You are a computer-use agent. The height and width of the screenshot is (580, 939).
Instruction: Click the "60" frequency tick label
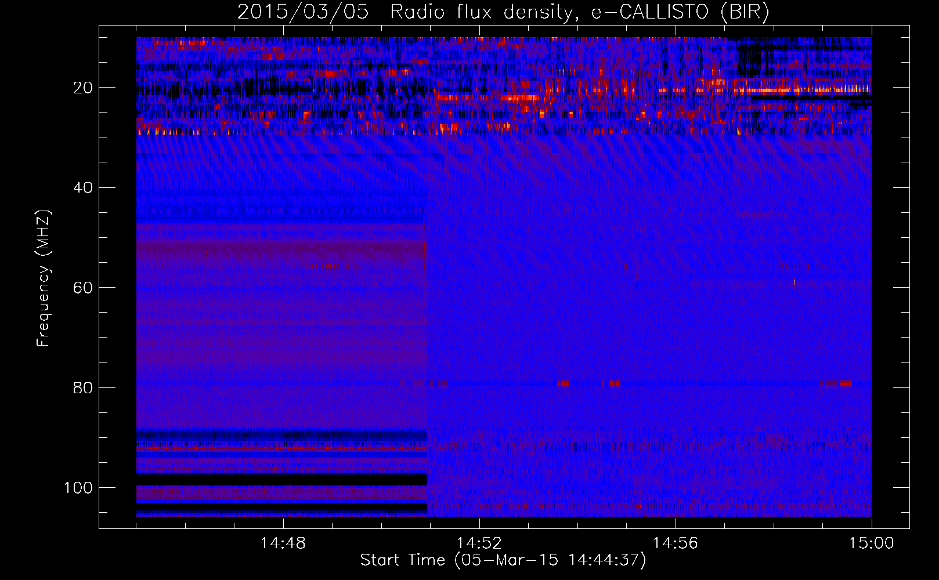point(83,288)
